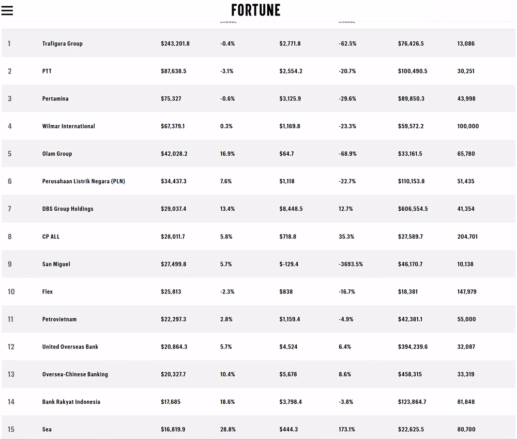Click the Olam Group name

[x=57, y=154]
